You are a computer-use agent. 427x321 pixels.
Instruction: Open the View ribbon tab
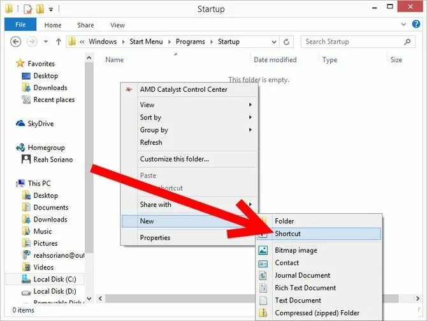click(117, 25)
